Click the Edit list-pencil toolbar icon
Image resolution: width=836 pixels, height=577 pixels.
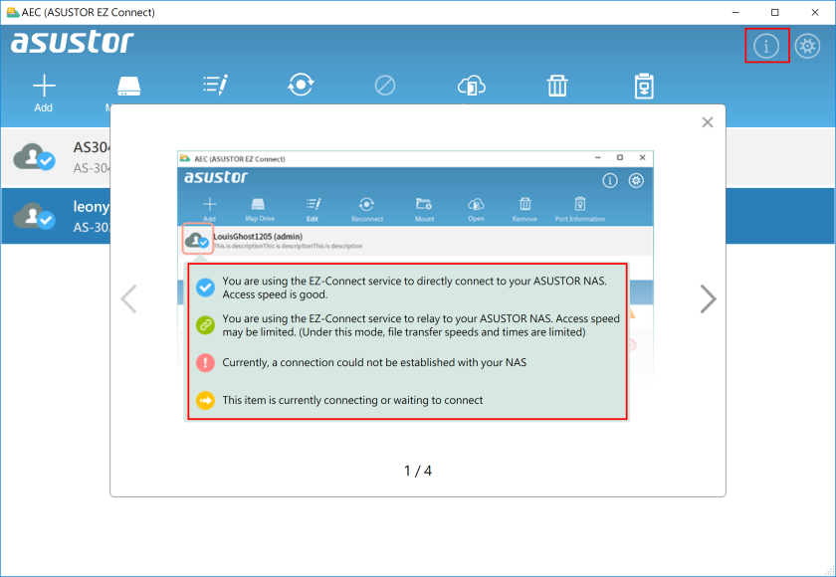click(x=215, y=85)
